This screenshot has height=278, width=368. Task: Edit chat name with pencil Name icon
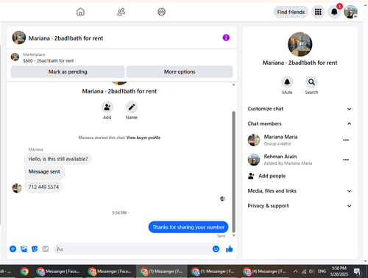[132, 107]
